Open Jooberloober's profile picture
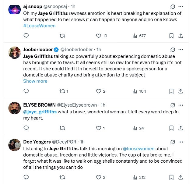 (14, 52)
